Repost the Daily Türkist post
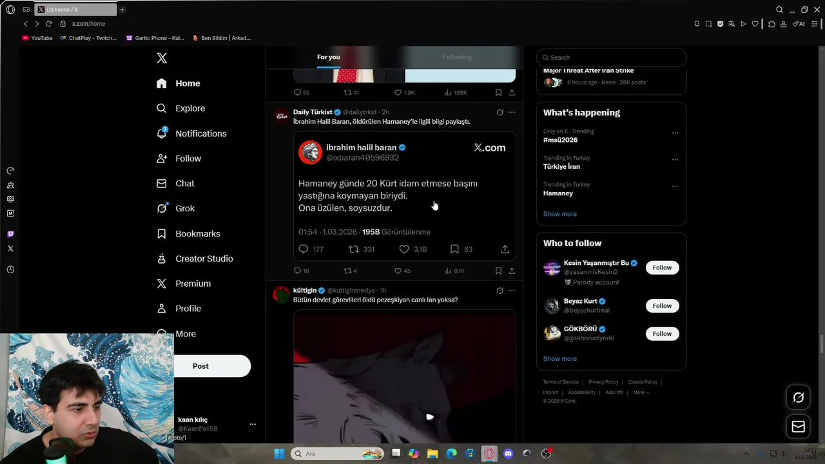Viewport: 825px width, 464px height. pos(350,271)
